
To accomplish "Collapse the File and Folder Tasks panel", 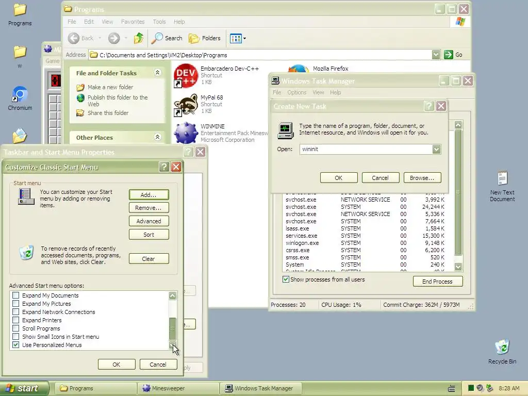I will tap(157, 72).
